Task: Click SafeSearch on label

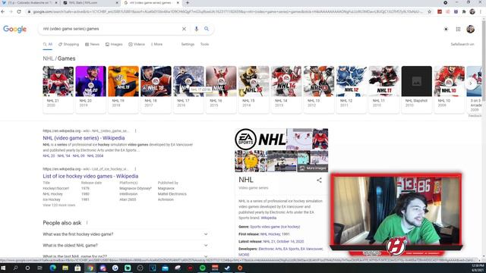Action: point(462,45)
